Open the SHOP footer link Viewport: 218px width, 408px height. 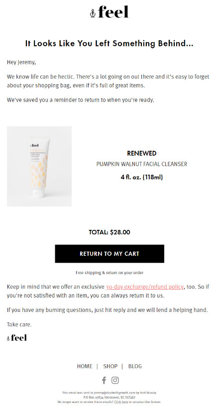coord(110,366)
